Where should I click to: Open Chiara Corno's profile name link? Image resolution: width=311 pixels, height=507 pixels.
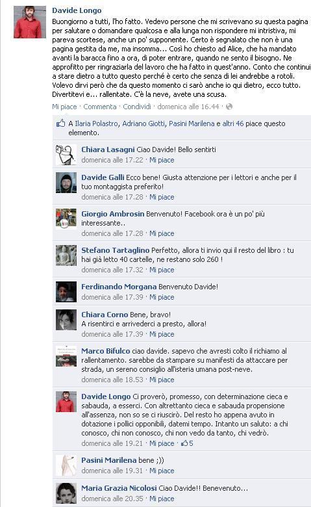pyautogui.click(x=105, y=315)
